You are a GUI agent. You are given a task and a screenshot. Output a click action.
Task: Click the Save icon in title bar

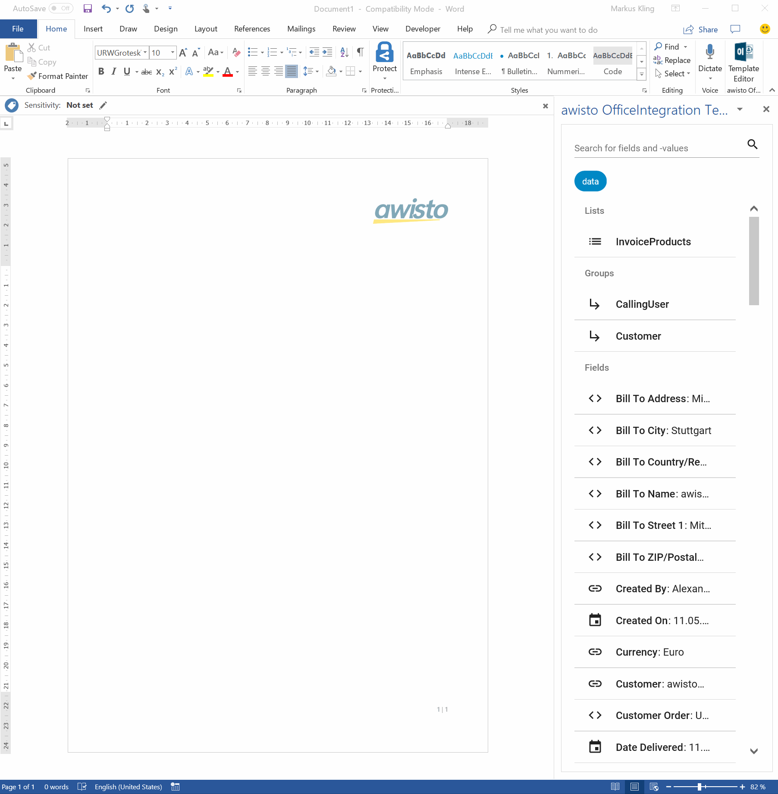pyautogui.click(x=88, y=9)
